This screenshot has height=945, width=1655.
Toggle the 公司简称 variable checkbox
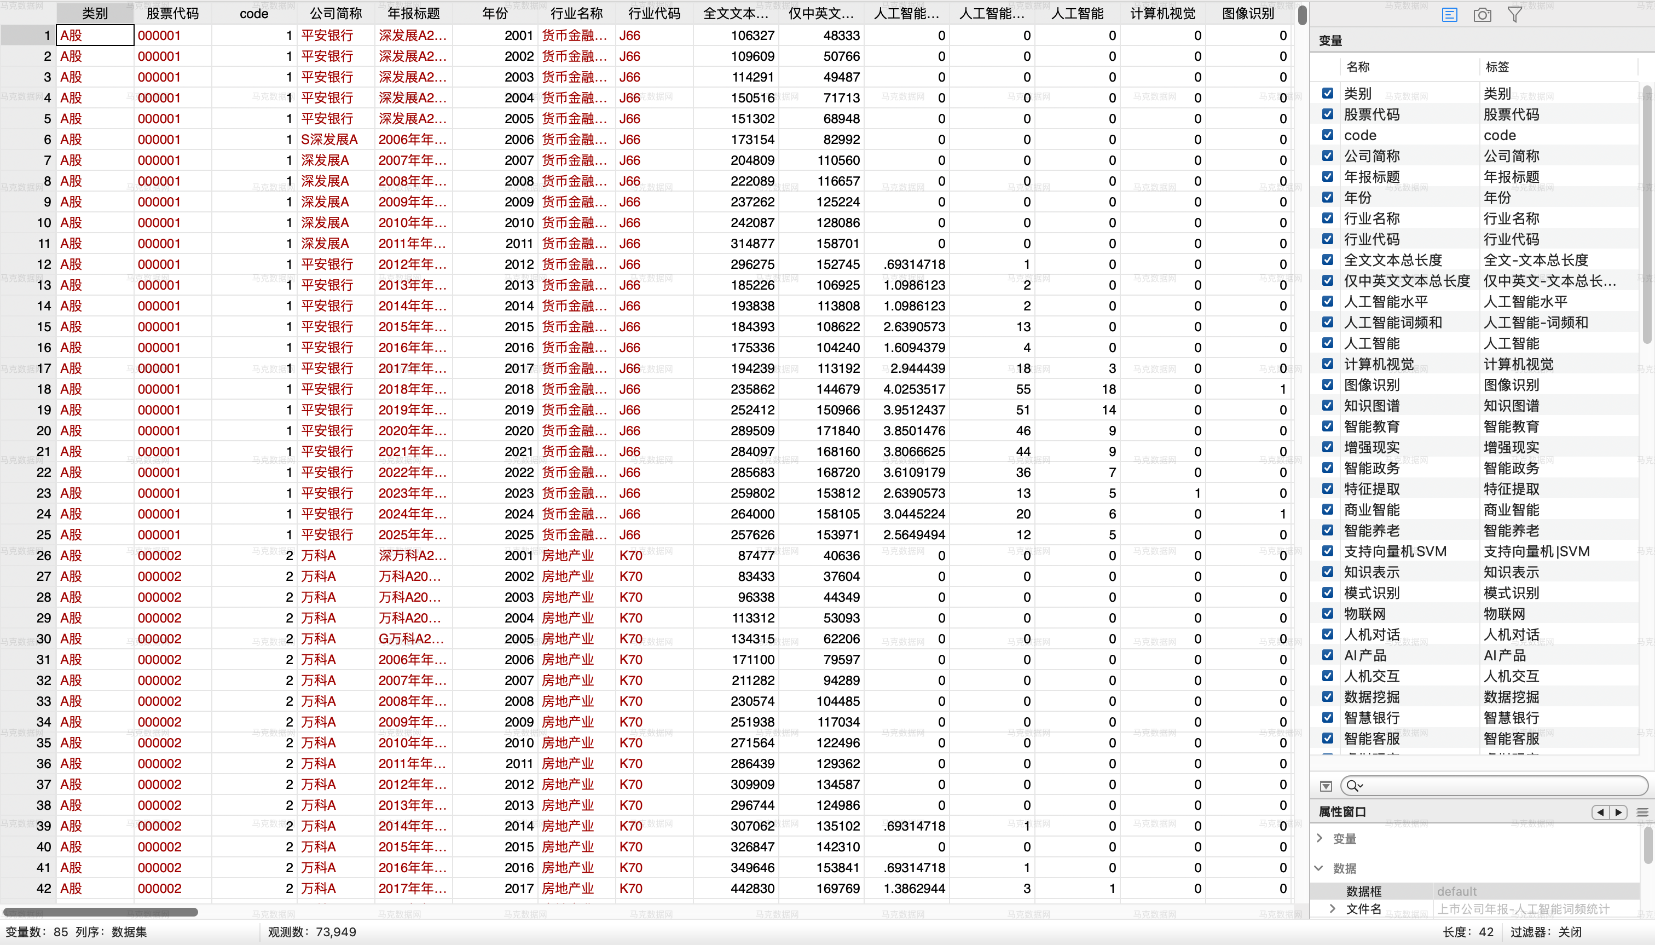(x=1327, y=156)
